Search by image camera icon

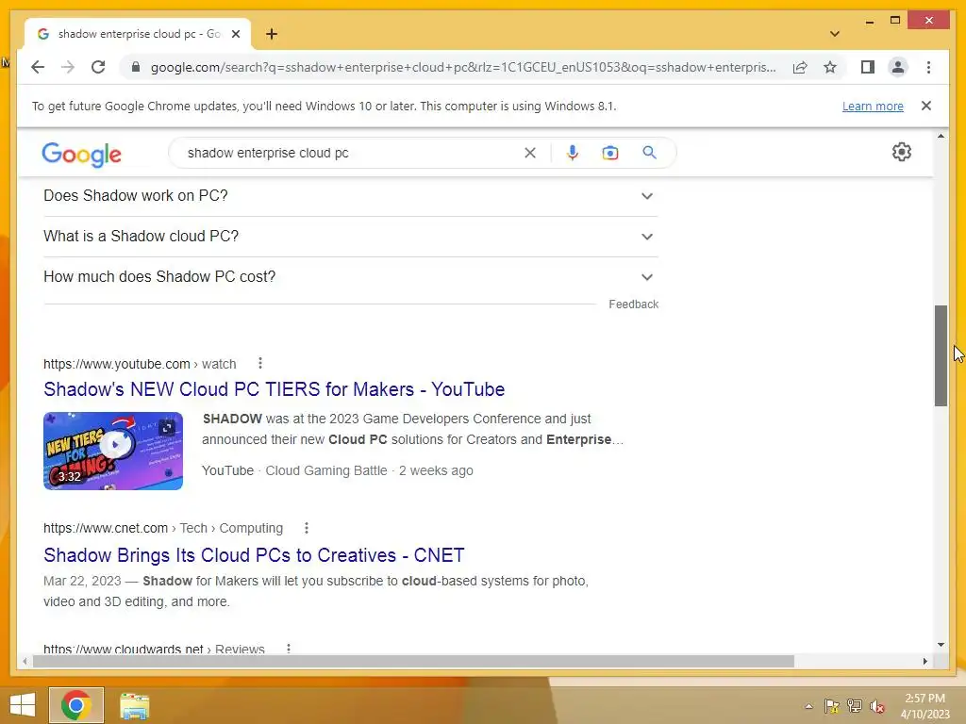point(610,153)
